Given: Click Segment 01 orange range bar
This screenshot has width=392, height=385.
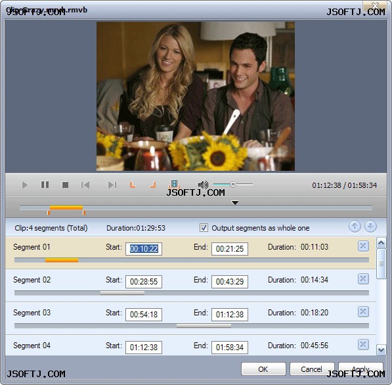Looking at the screenshot, I should click(x=62, y=260).
